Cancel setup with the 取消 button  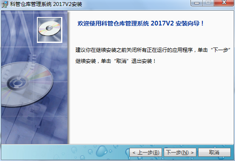coord(214,153)
